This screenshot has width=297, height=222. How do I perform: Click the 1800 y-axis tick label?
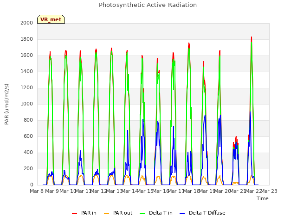pos(27,39)
